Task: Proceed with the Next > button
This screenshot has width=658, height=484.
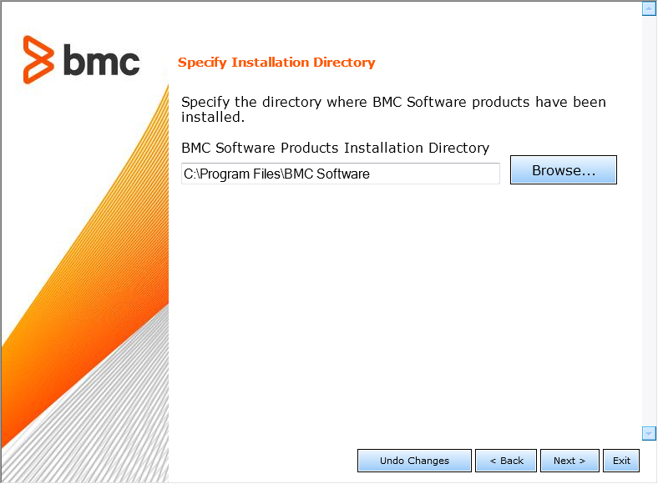Action: pyautogui.click(x=569, y=461)
